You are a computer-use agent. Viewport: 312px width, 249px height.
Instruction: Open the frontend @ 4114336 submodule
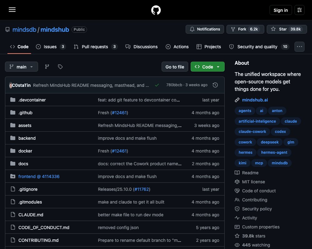[x=39, y=176]
